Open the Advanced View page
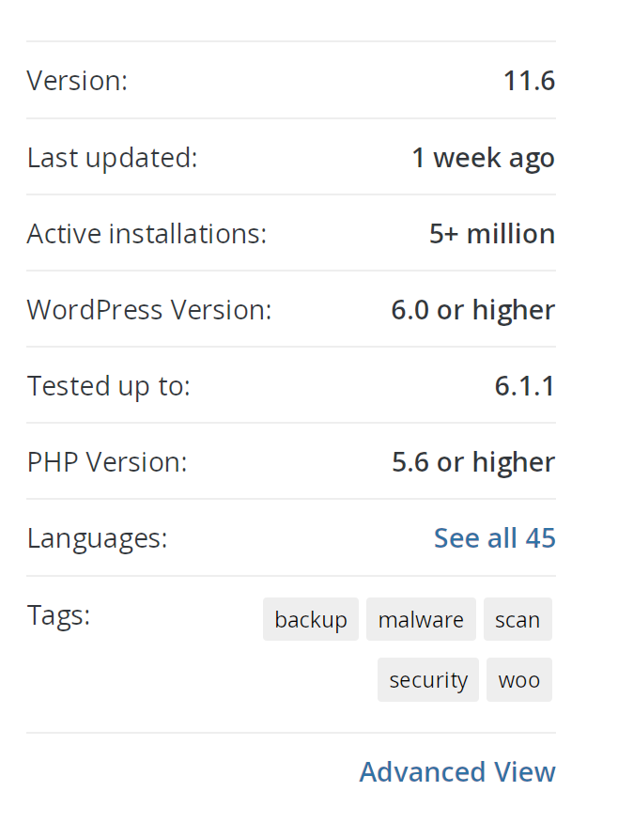 click(x=457, y=771)
